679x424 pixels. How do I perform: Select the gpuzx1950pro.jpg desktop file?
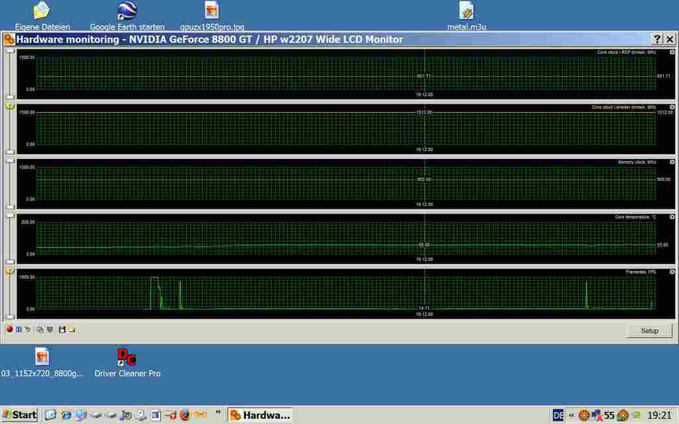coord(212,16)
